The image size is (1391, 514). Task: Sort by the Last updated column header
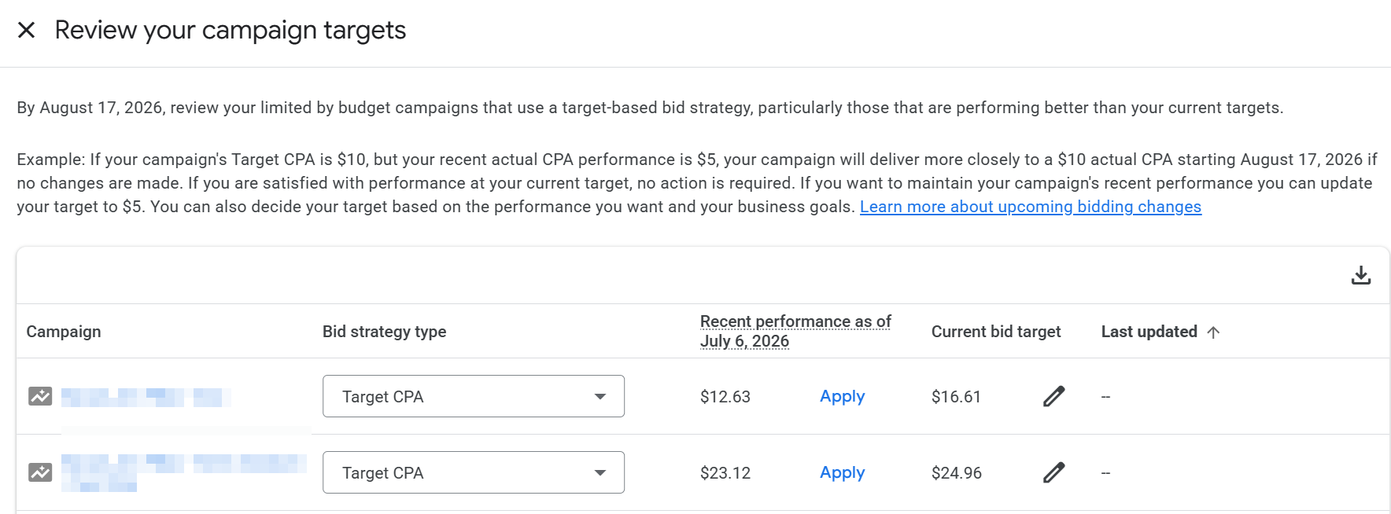(1149, 332)
